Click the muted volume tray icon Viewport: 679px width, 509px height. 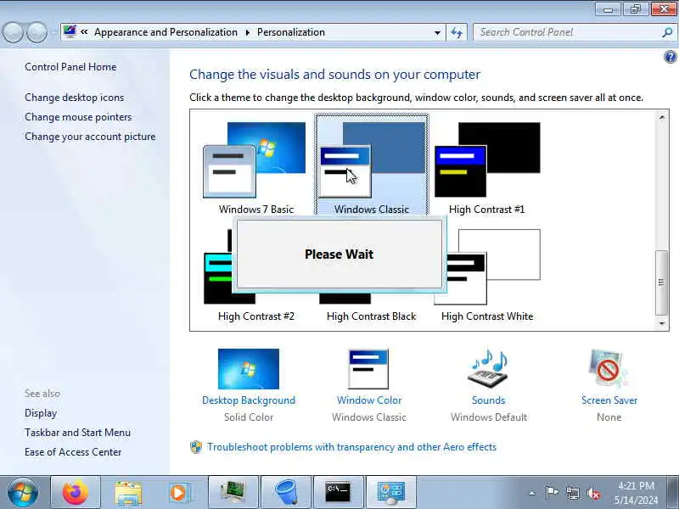point(593,493)
